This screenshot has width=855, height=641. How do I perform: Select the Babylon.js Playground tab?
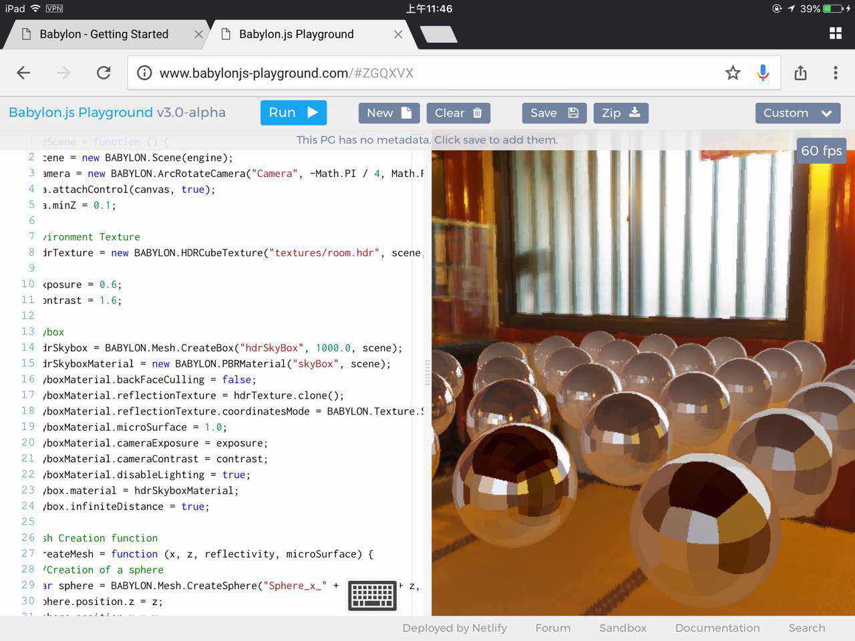297,34
